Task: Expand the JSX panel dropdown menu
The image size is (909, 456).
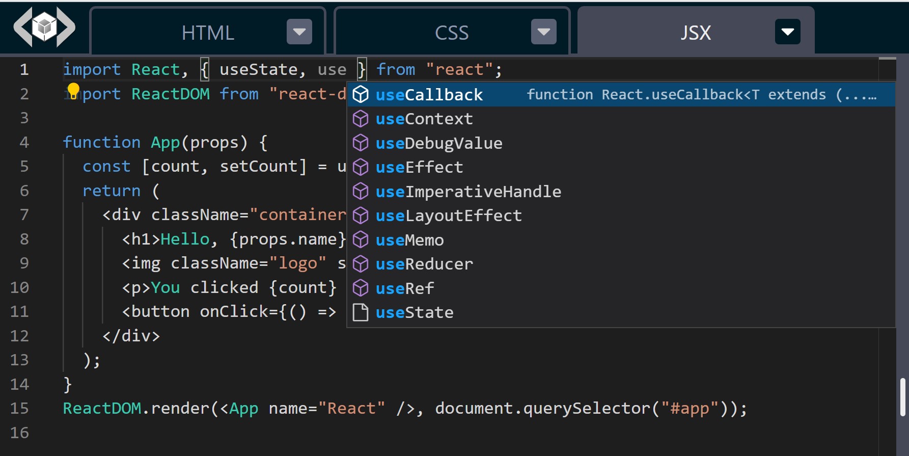Action: (787, 32)
